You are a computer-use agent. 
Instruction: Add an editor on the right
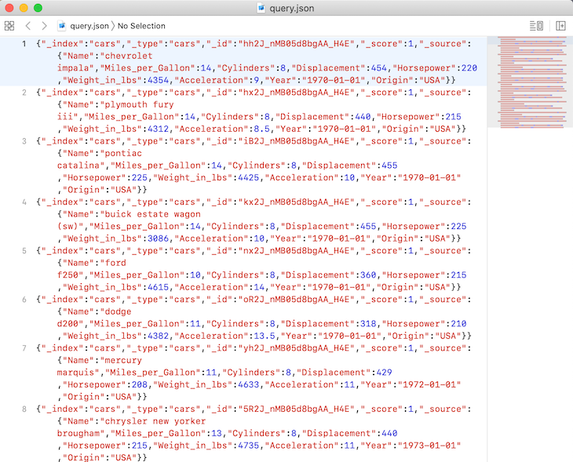coord(560,26)
